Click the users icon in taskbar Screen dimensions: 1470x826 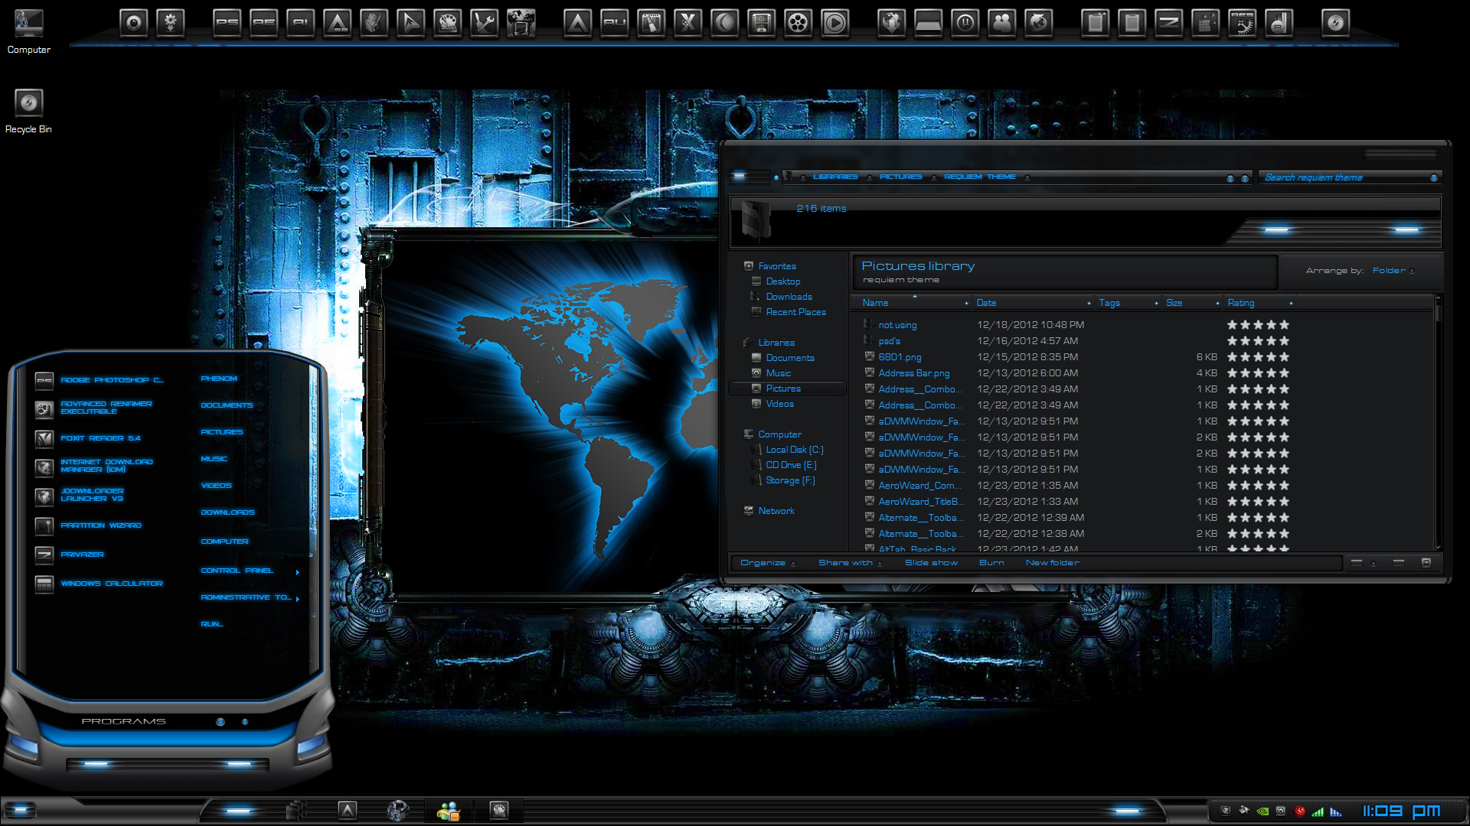448,811
